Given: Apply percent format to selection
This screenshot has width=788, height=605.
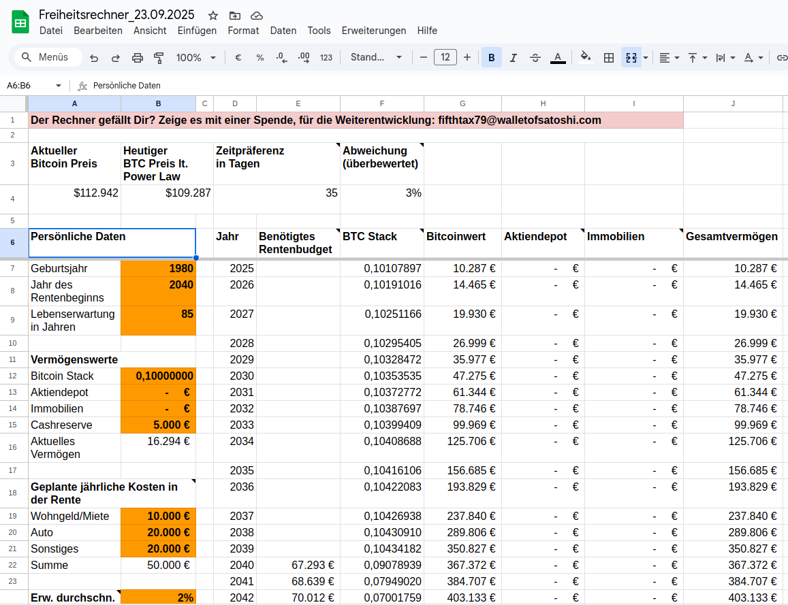Looking at the screenshot, I should coord(260,58).
